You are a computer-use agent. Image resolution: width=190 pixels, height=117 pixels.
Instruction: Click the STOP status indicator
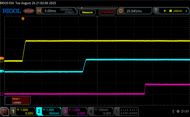[x=29, y=11]
